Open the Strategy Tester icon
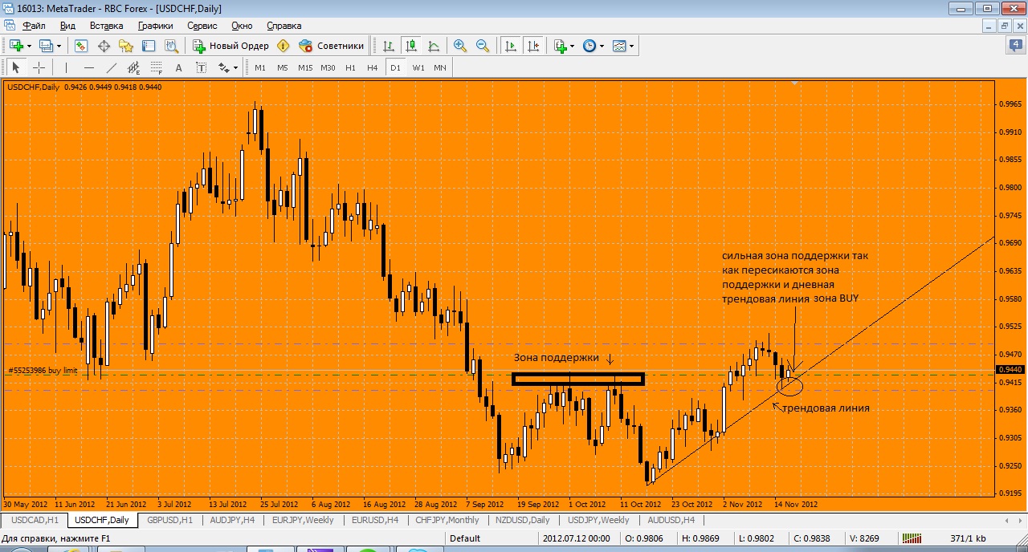This screenshot has height=552, width=1028. [x=171, y=46]
